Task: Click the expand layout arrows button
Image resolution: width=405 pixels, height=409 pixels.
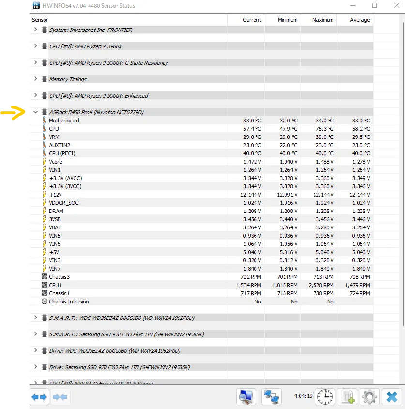Action: point(39,397)
